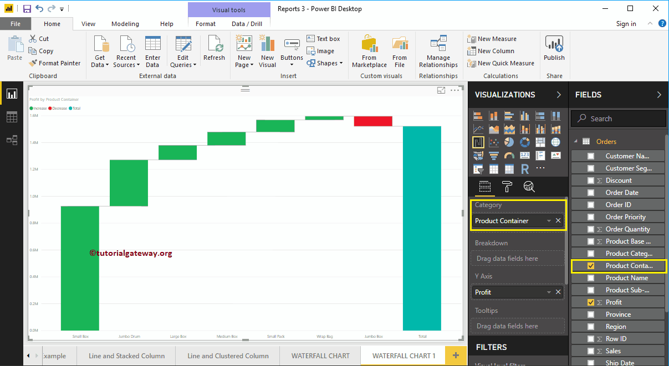Click in the Fields search box
Image resolution: width=669 pixels, height=366 pixels.
pos(618,118)
